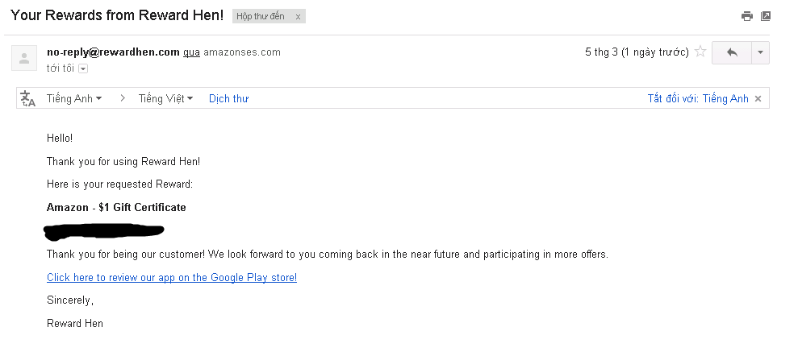Open email in new window icon
The height and width of the screenshot is (352, 798).
tap(766, 16)
